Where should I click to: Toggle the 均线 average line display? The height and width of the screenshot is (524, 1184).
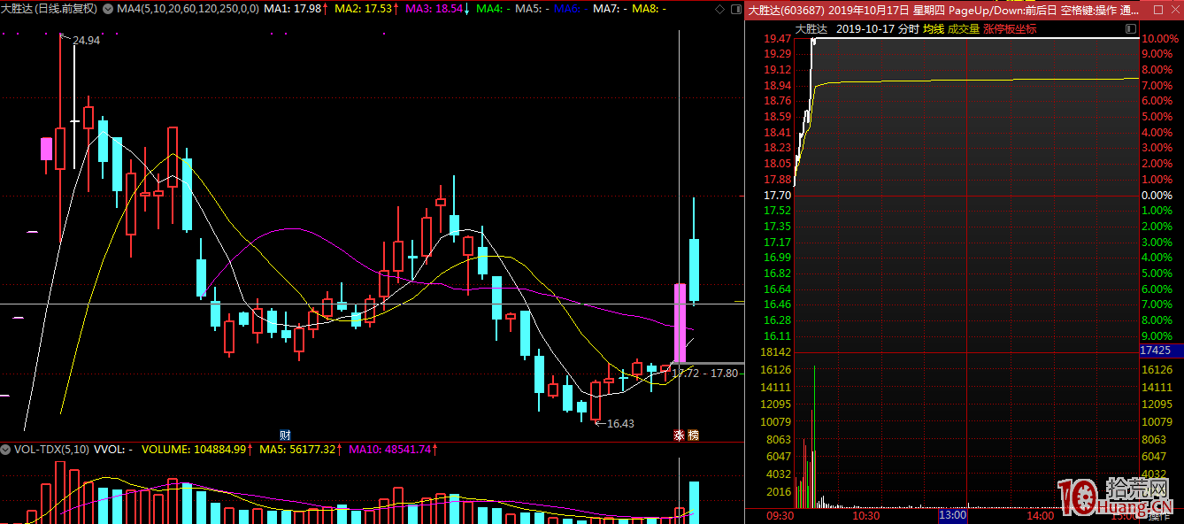[933, 28]
